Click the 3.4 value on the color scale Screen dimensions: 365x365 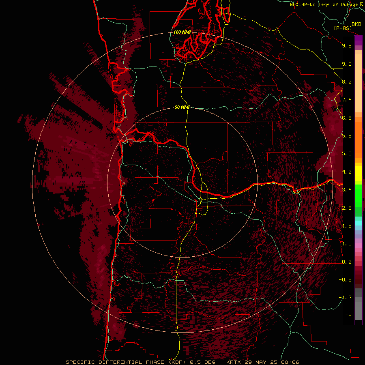(x=347, y=190)
